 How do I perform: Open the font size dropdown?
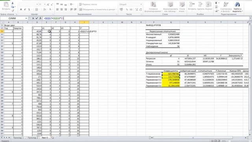[44, 4]
